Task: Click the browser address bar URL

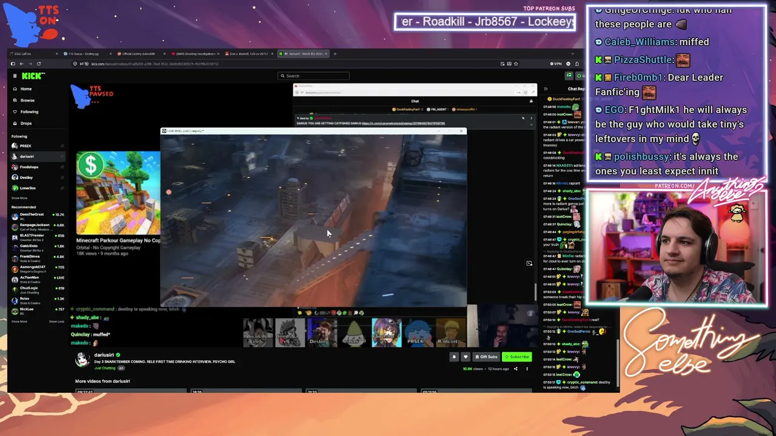Action: (x=155, y=64)
